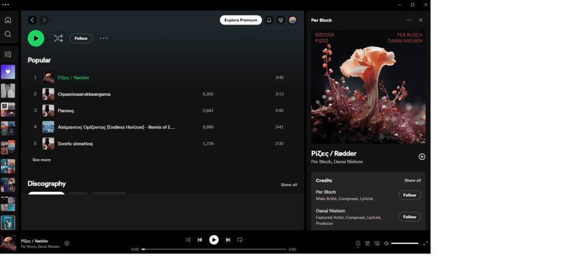Follow the artist in main view
Screen dimensions: 562x256
(81, 38)
